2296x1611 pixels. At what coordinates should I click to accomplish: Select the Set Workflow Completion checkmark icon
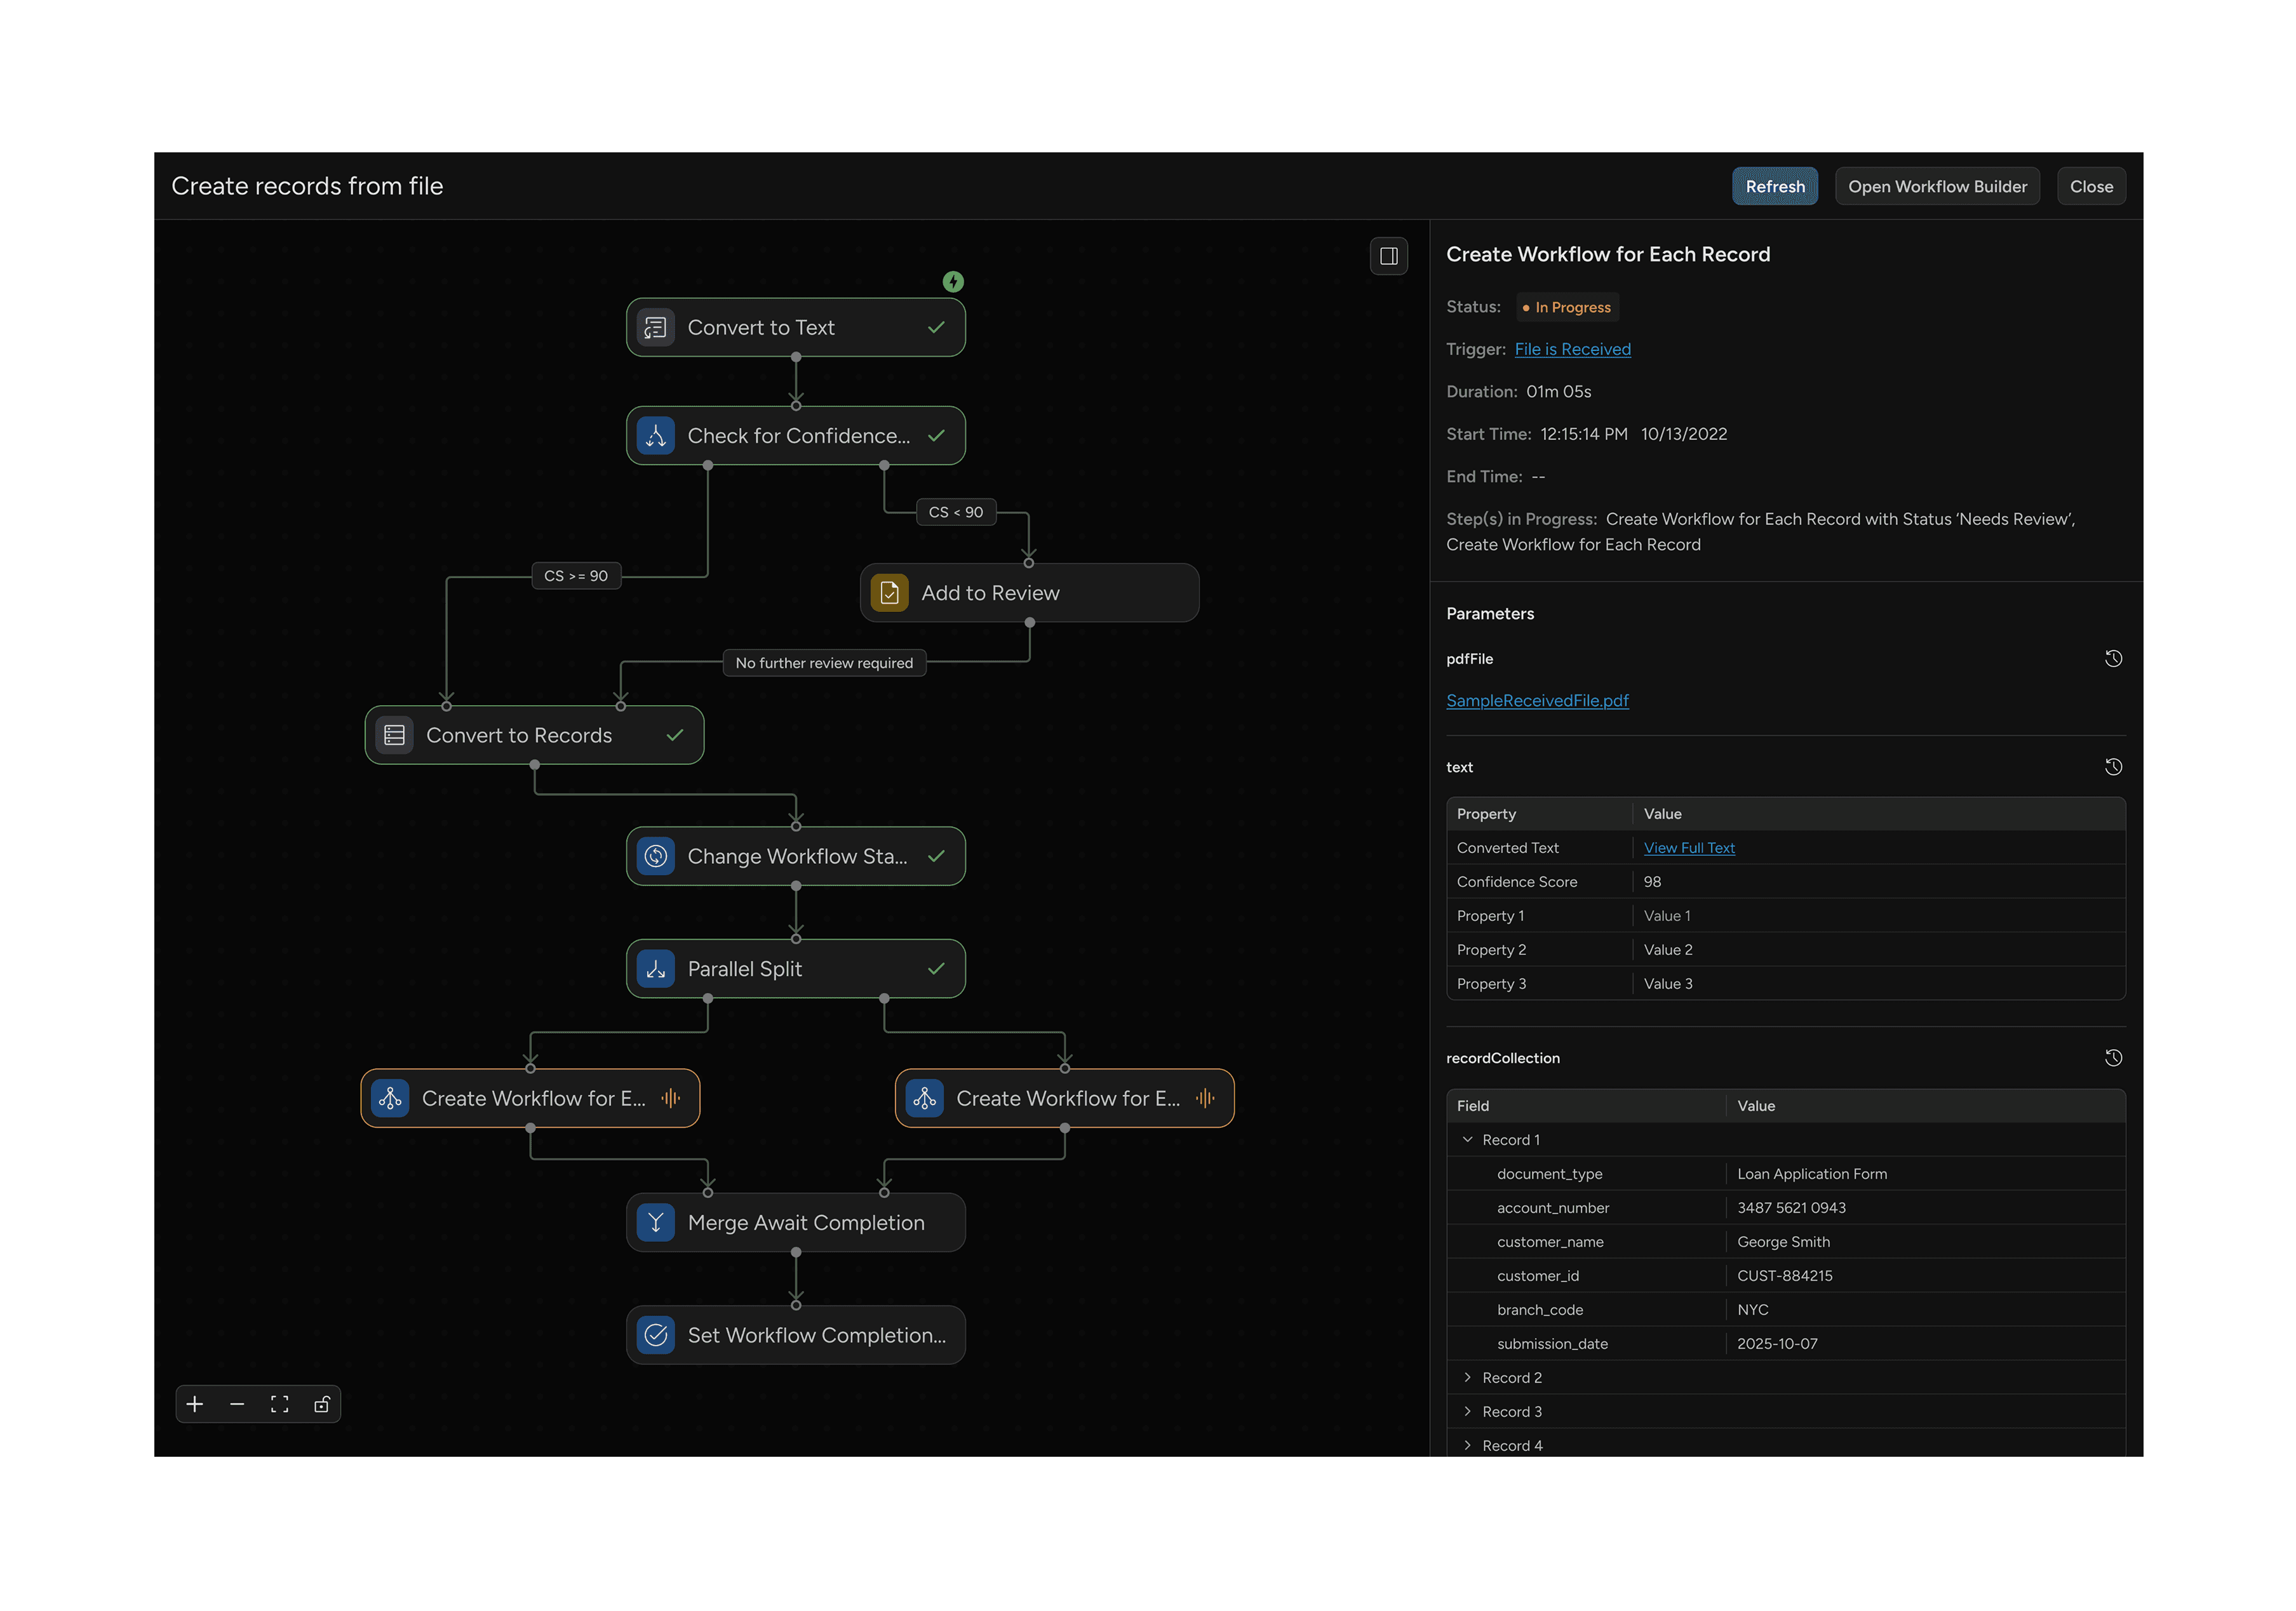click(x=656, y=1334)
